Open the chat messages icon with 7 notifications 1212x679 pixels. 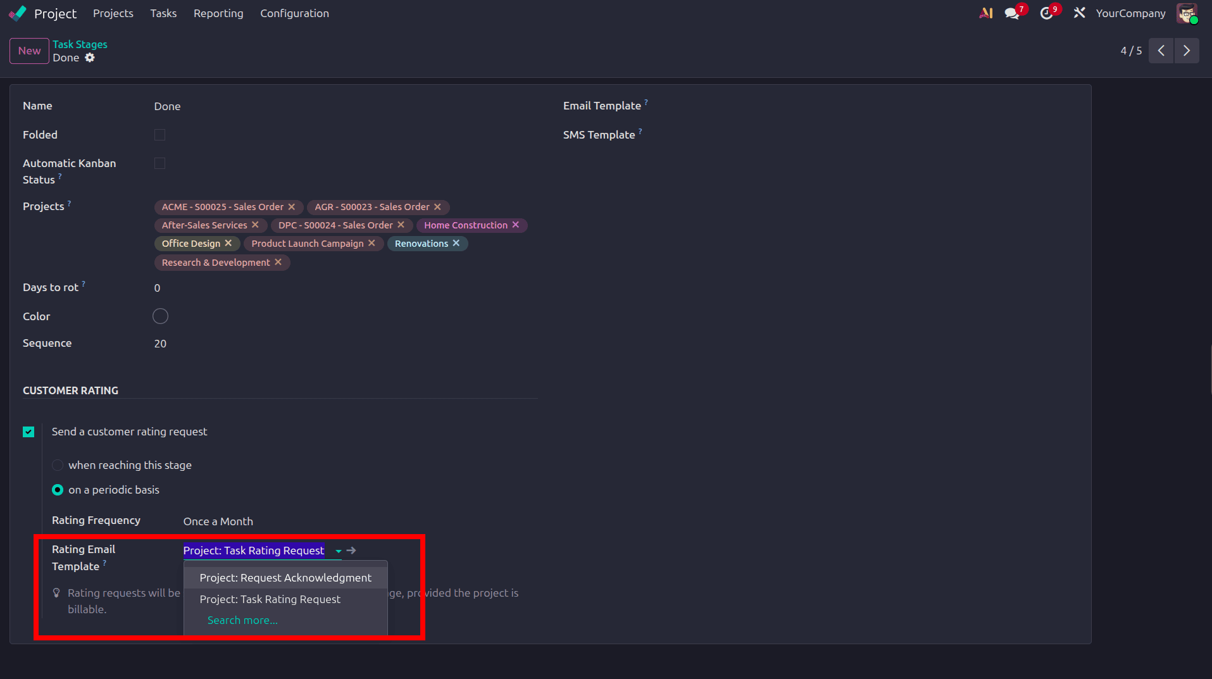tap(1012, 13)
